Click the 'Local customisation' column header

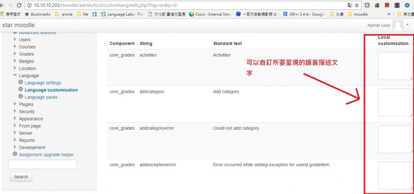tap(393, 40)
